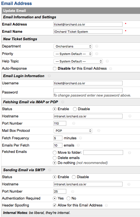This screenshot has height=217, width=140.
Task: Open the Mail Box Protocol POP dropdown
Action: point(73,131)
